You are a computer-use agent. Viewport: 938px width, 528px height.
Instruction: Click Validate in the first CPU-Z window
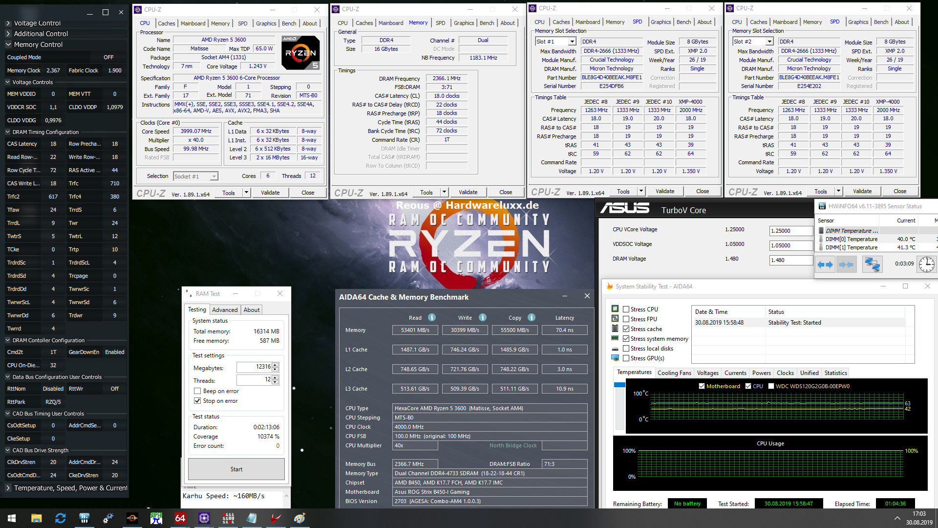(x=270, y=193)
